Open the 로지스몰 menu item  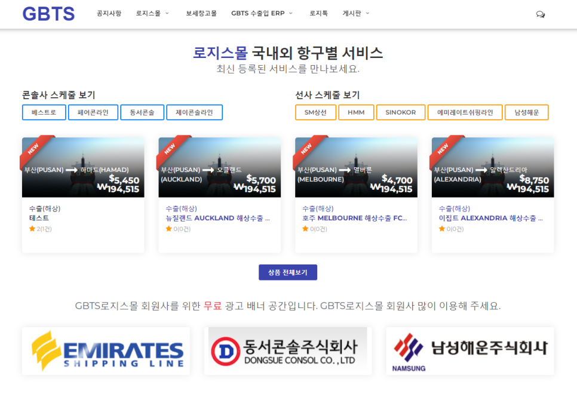point(148,13)
